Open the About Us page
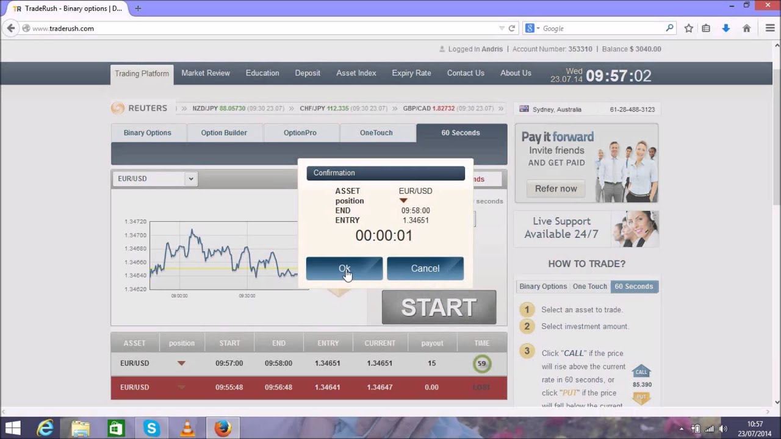The image size is (781, 439). point(516,73)
